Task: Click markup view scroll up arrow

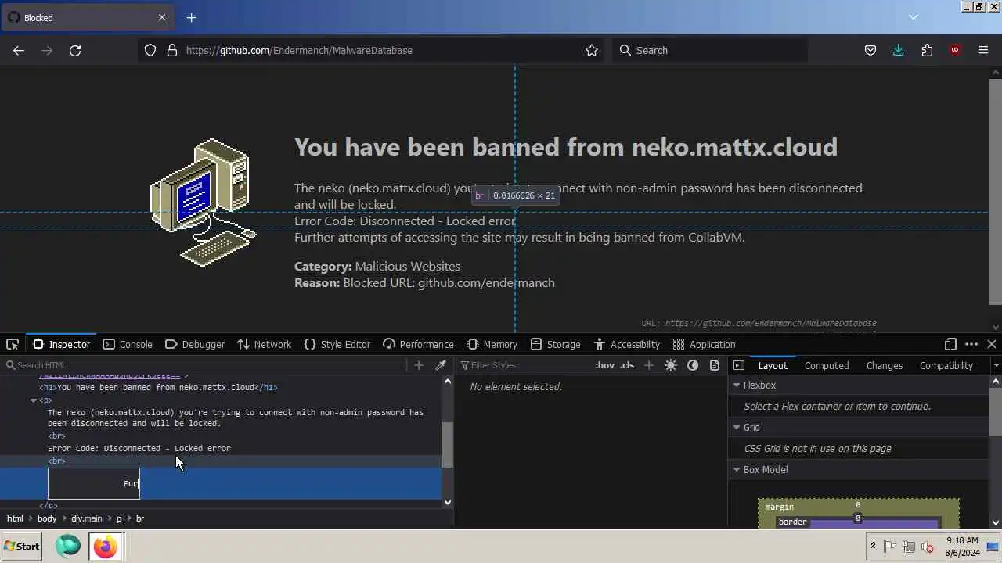Action: pos(448,382)
